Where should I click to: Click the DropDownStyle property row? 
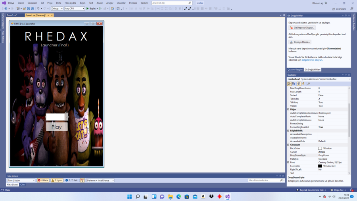tap(318, 155)
